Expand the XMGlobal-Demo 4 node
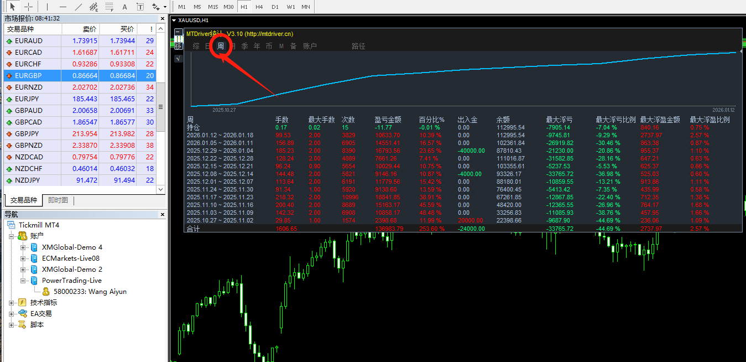Screen dimensions: 746x362 tap(23, 247)
